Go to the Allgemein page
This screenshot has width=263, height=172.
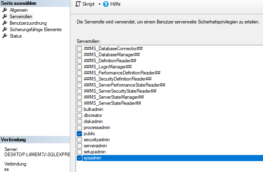pyautogui.click(x=19, y=10)
